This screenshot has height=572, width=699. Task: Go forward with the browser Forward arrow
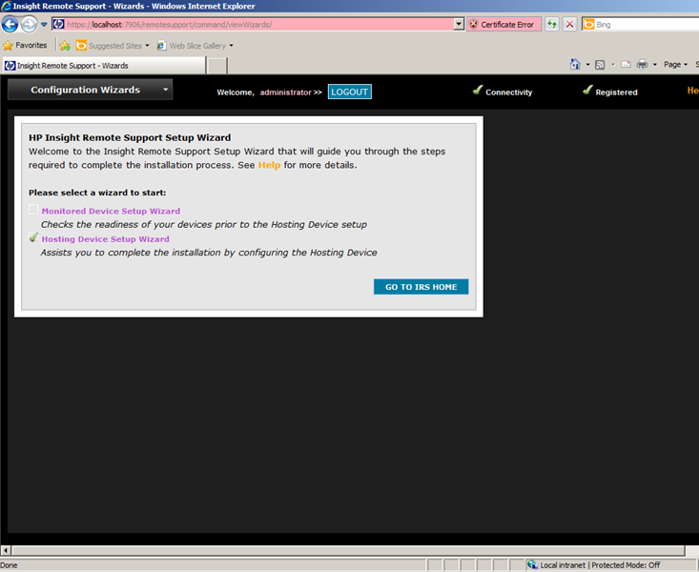coord(29,24)
